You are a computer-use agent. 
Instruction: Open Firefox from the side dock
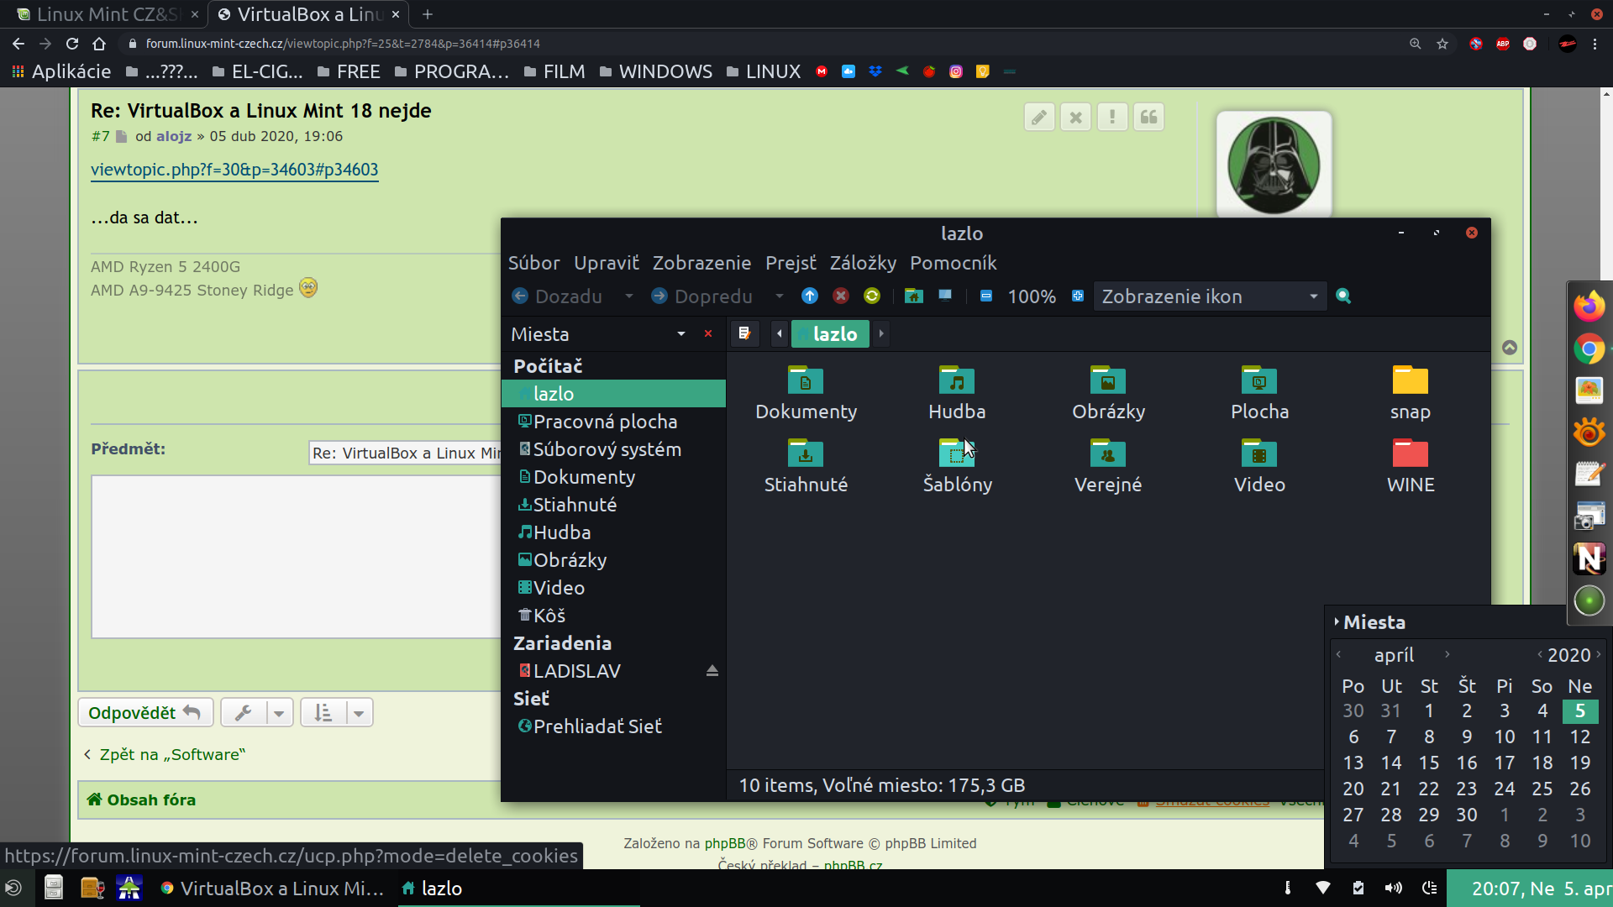click(1589, 307)
